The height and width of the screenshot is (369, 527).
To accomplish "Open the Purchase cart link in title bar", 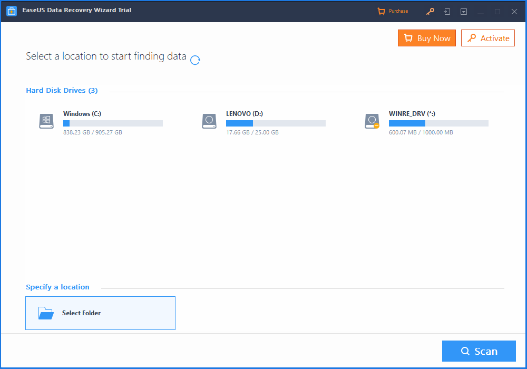I will click(x=393, y=11).
